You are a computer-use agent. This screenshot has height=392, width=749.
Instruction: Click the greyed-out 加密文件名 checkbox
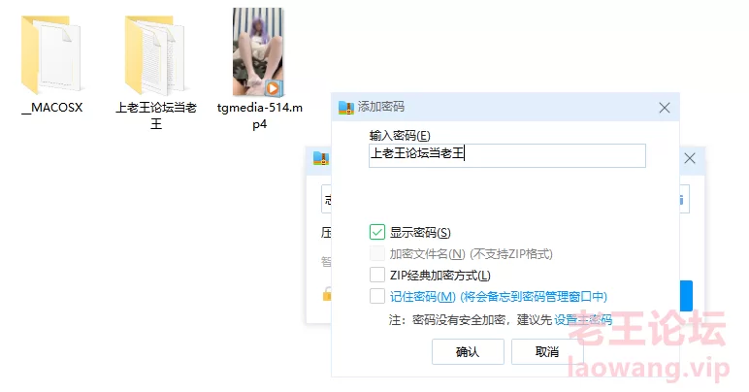tap(376, 253)
